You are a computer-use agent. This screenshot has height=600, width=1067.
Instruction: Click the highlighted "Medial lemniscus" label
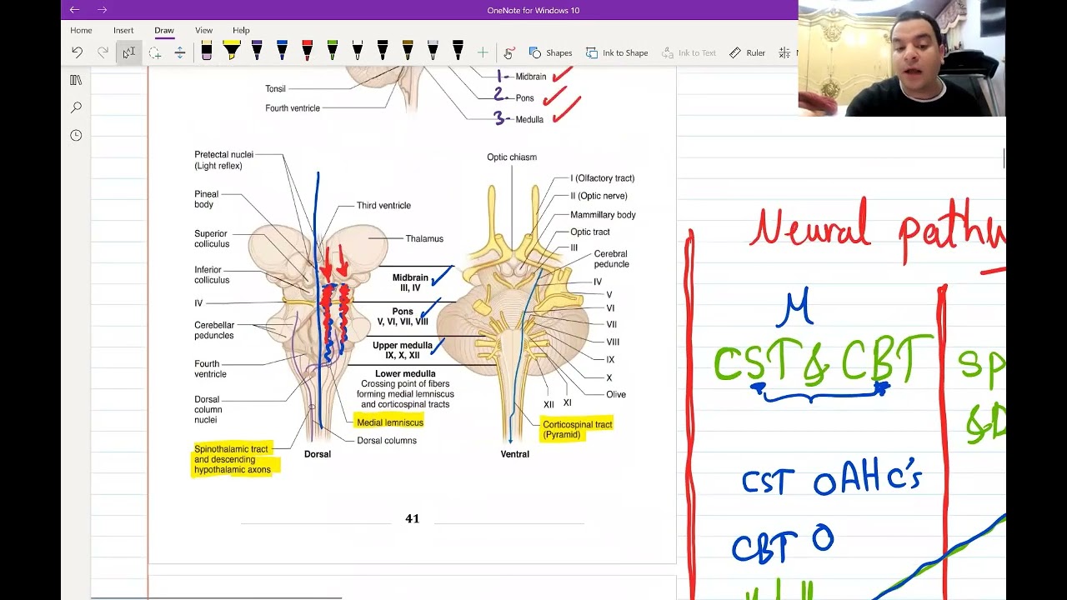click(x=389, y=422)
